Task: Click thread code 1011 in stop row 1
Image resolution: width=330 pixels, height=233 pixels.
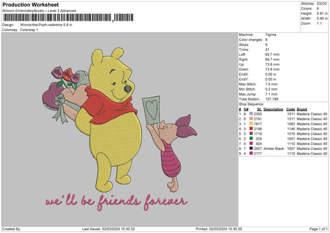Action: pyautogui.click(x=291, y=114)
